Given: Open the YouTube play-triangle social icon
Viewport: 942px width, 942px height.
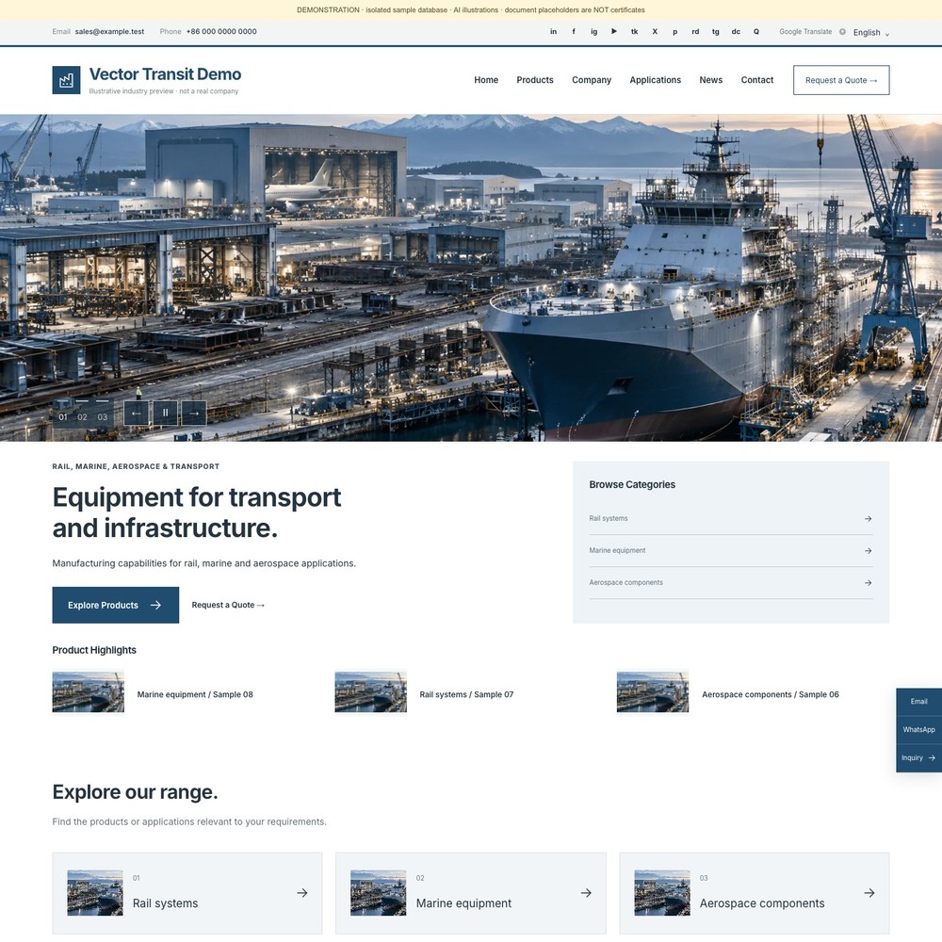Looking at the screenshot, I should tap(614, 32).
